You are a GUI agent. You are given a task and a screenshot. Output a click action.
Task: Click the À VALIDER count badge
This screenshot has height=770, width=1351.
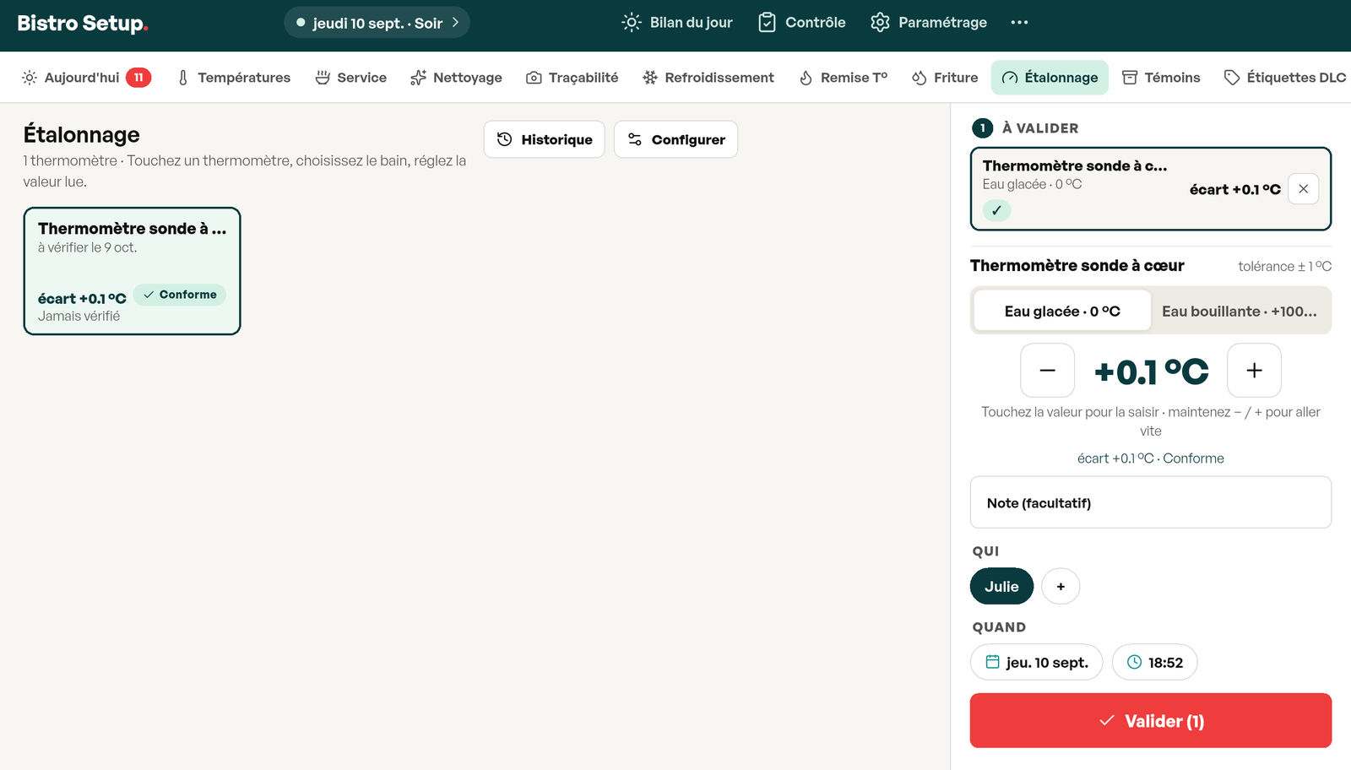pos(983,128)
